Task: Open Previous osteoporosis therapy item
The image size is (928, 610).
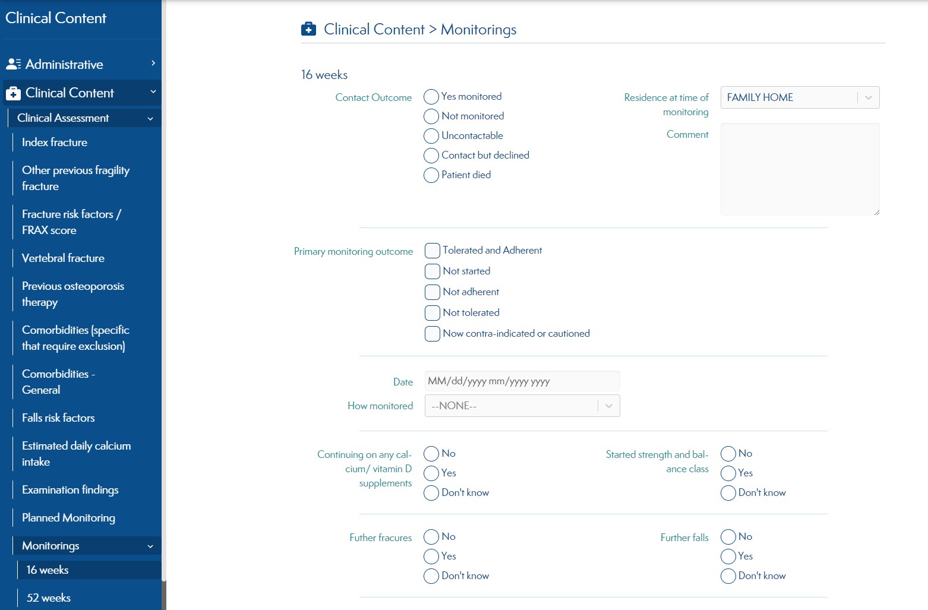Action: pyautogui.click(x=87, y=294)
